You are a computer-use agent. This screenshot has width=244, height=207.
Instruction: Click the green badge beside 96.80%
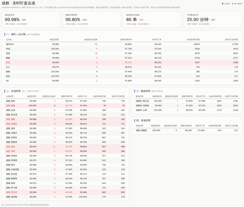click(84, 20)
